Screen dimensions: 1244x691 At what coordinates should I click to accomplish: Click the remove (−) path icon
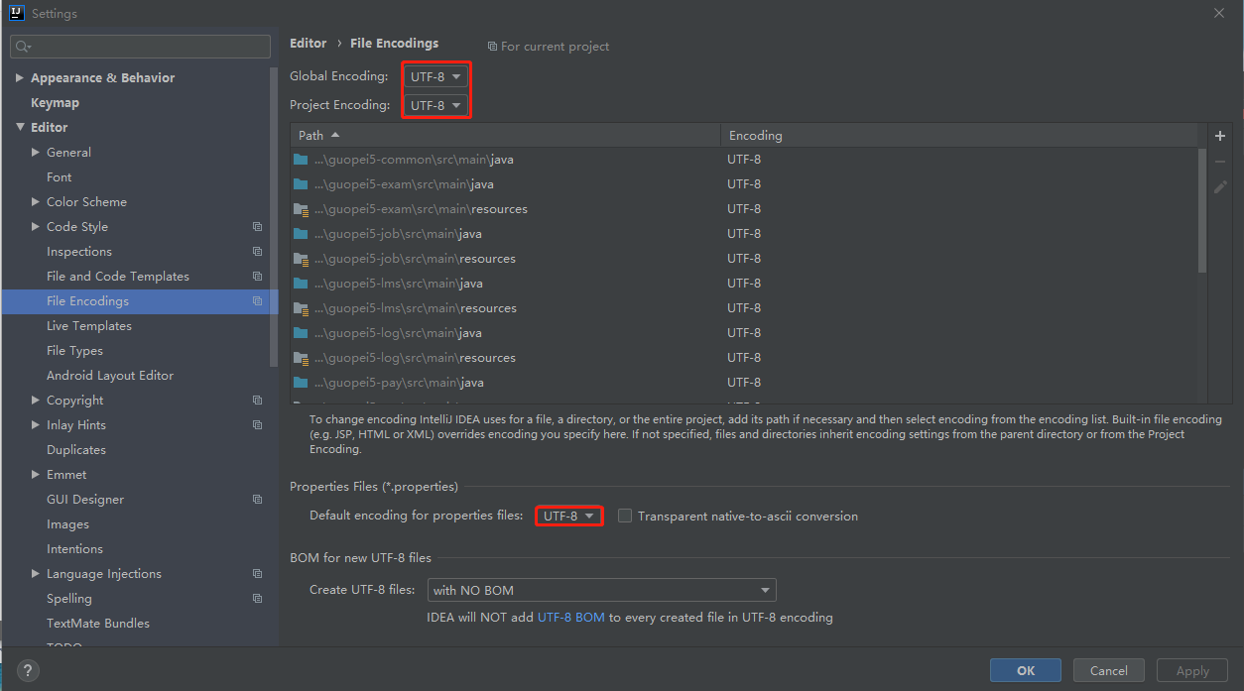(x=1220, y=162)
